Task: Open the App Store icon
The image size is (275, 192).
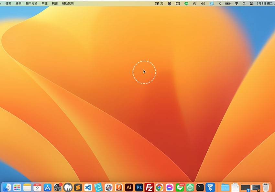Action: 48,187
